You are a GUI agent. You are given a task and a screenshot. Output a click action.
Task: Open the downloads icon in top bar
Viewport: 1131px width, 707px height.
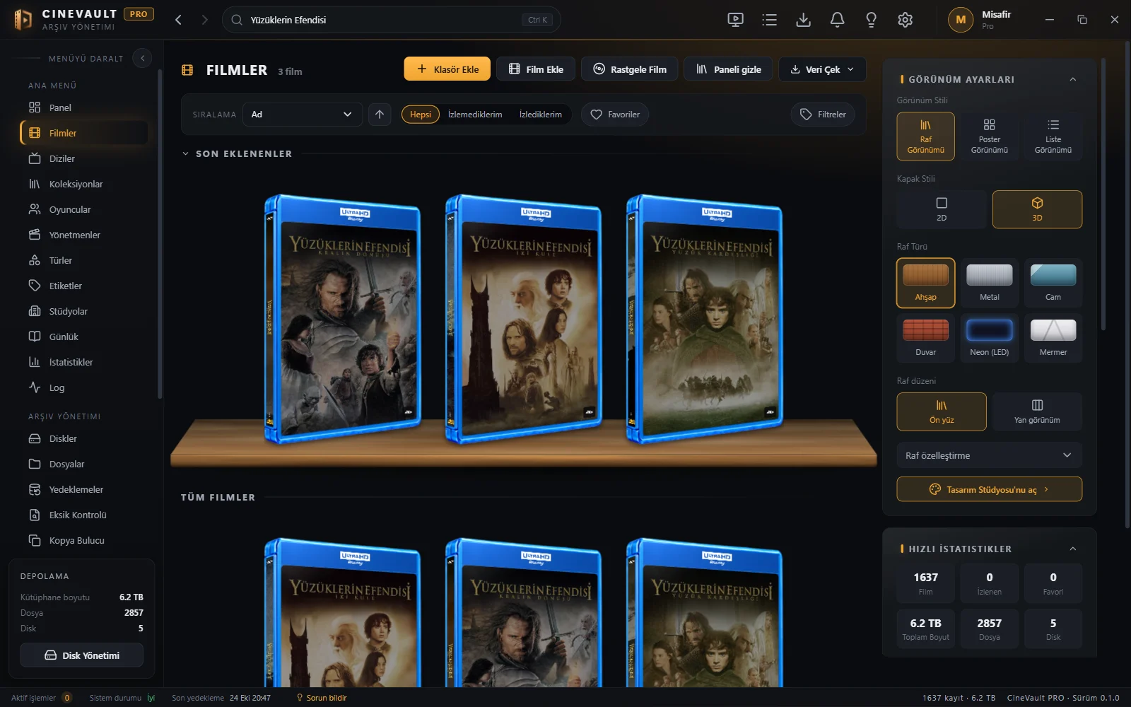pos(803,20)
